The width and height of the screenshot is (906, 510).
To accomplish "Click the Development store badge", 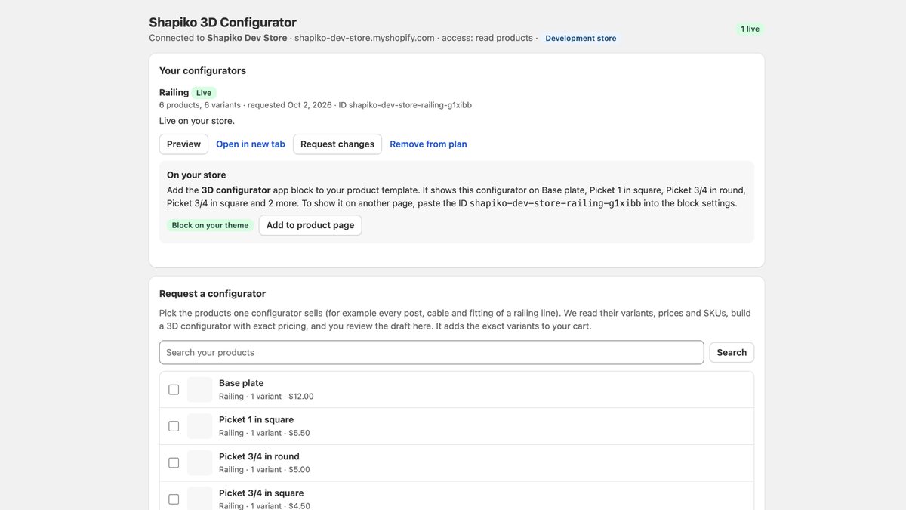I will tap(581, 39).
